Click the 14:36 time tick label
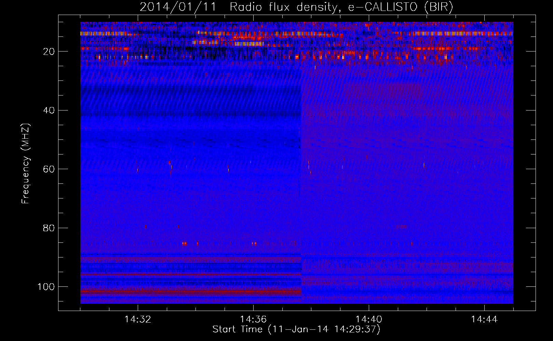The width and height of the screenshot is (553, 341). point(253,320)
